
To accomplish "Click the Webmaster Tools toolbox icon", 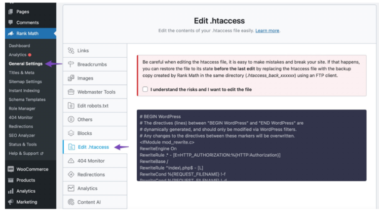I will [71, 92].
